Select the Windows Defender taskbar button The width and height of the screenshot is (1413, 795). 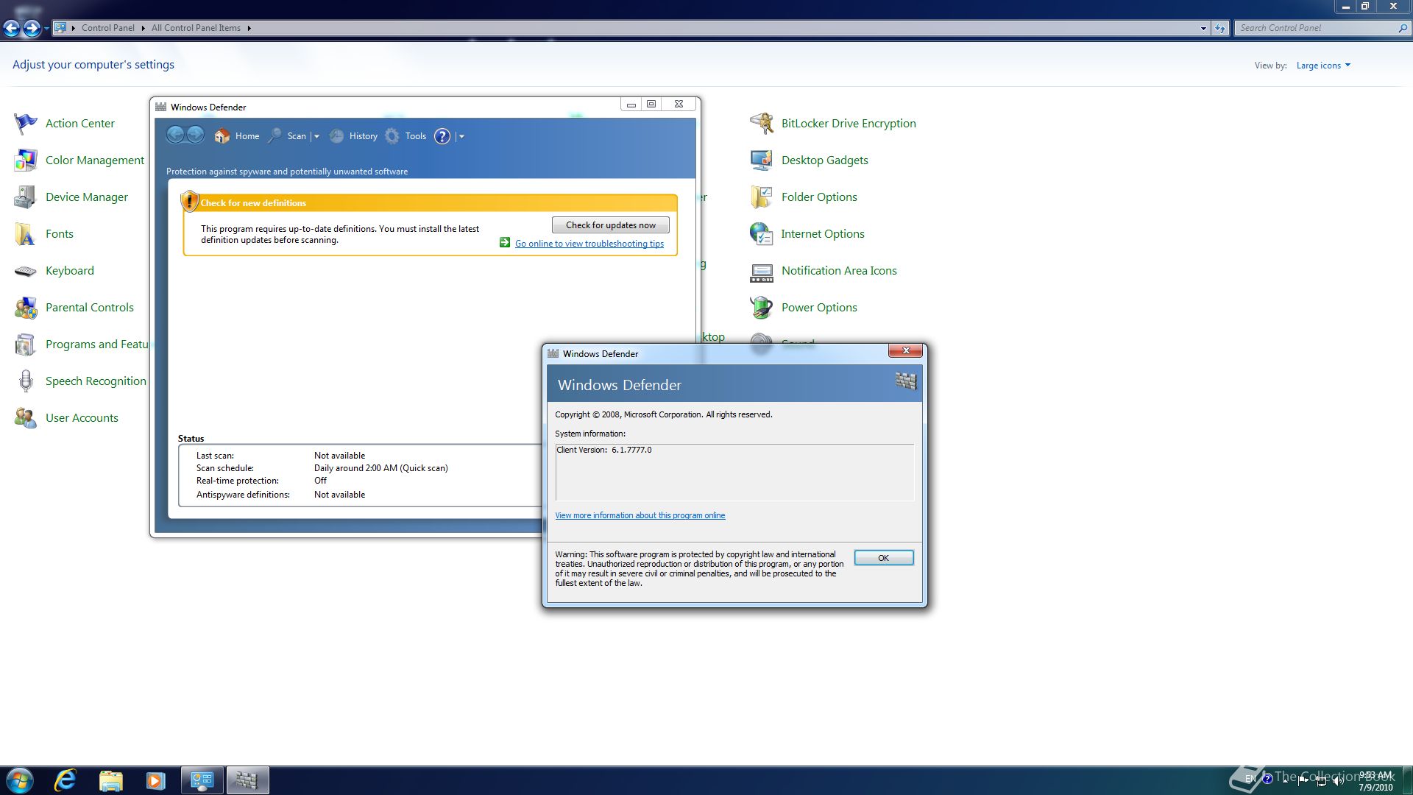coord(247,780)
